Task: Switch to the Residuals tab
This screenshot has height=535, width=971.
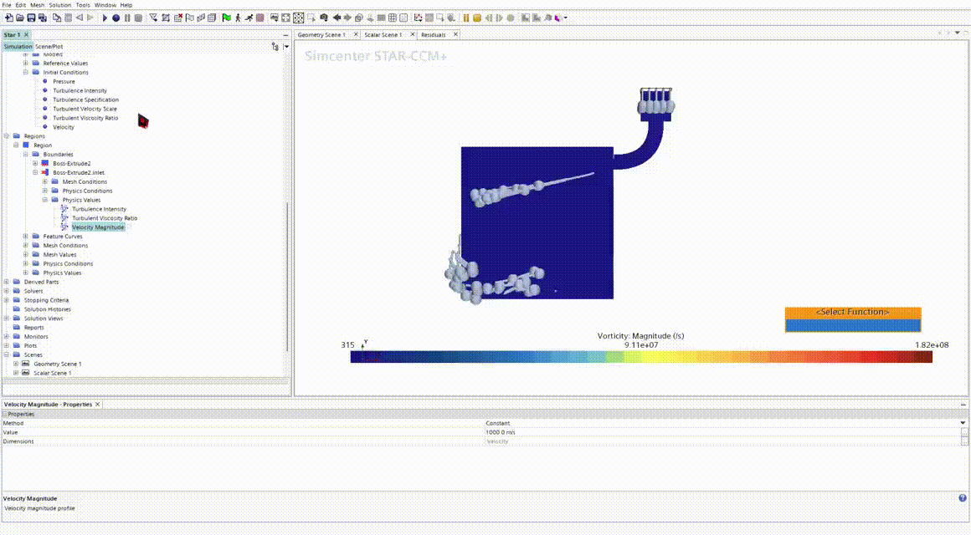Action: [433, 34]
